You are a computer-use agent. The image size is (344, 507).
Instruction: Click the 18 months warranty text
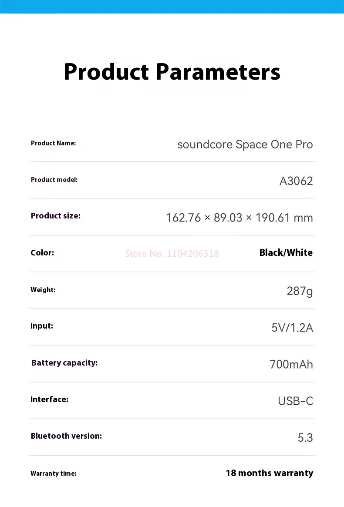[269, 473]
